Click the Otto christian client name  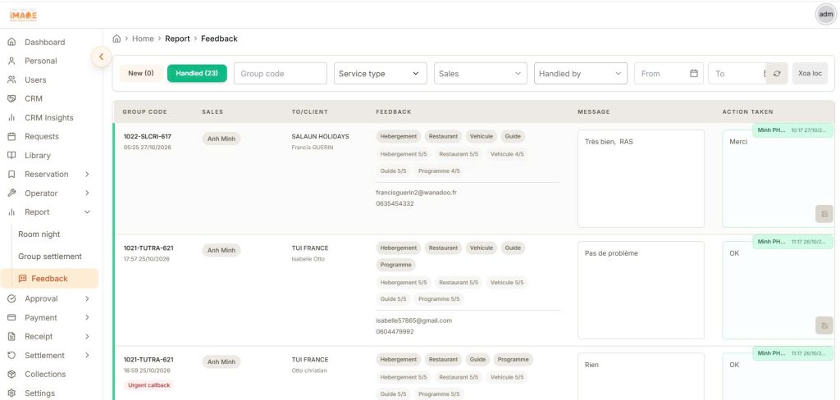(x=309, y=370)
